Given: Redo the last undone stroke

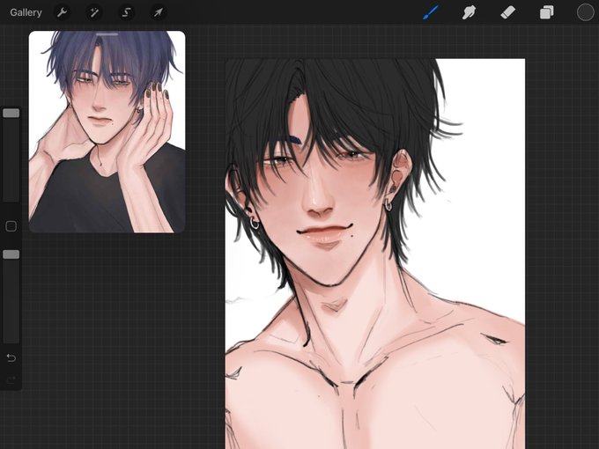Looking at the screenshot, I should coord(11,379).
